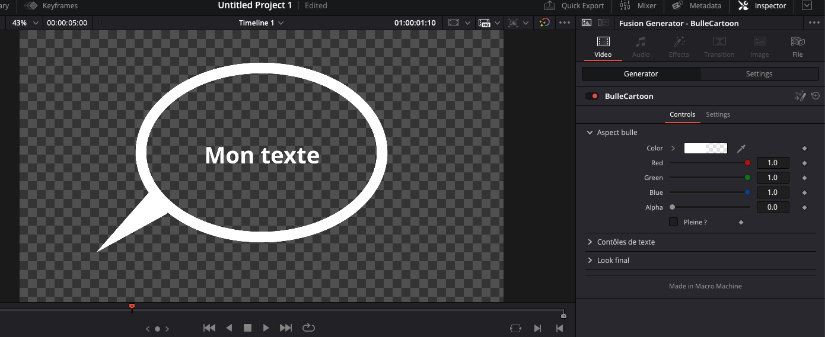Click the Loop playback icon

click(308, 328)
